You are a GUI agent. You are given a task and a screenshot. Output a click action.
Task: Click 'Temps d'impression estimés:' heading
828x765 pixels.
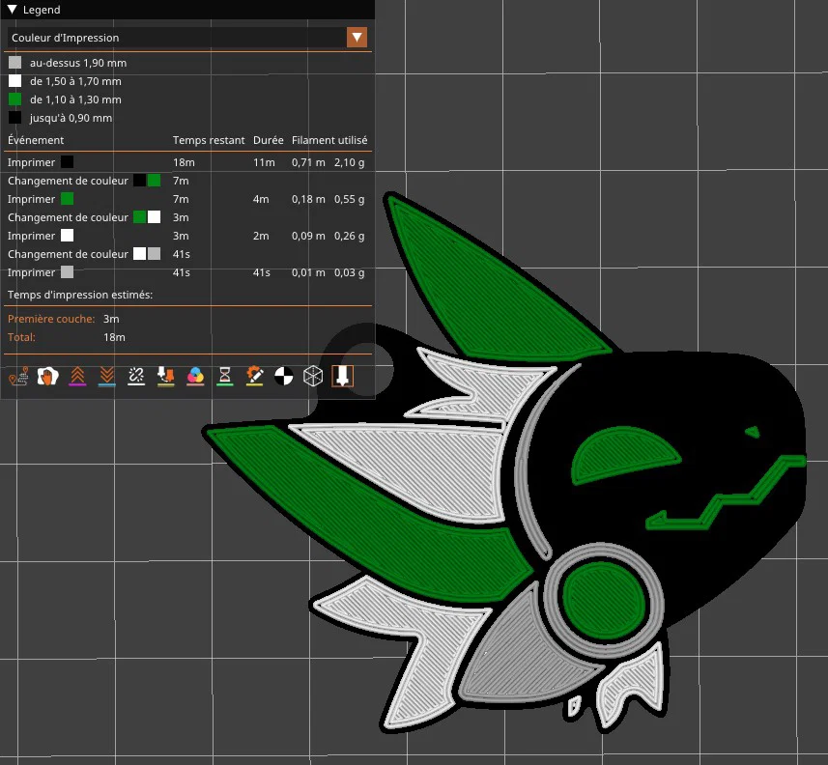[x=80, y=295]
